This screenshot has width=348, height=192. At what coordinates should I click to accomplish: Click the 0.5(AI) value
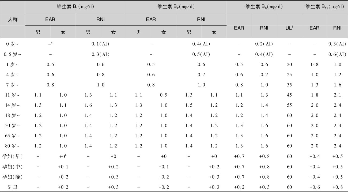point(201,54)
